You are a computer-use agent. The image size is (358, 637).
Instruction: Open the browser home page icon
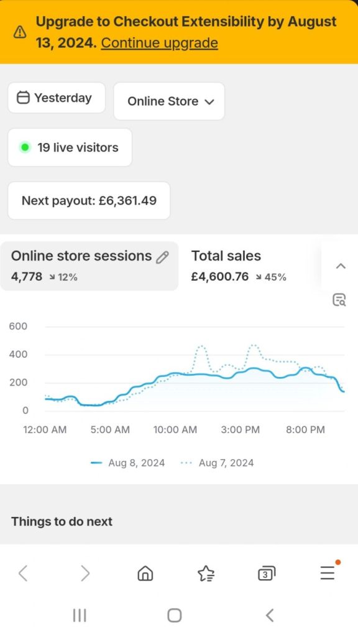coord(145,574)
